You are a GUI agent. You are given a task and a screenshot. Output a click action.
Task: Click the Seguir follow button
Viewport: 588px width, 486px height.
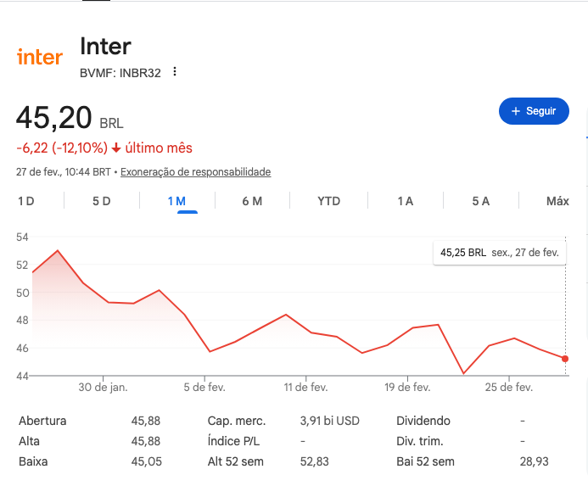534,111
